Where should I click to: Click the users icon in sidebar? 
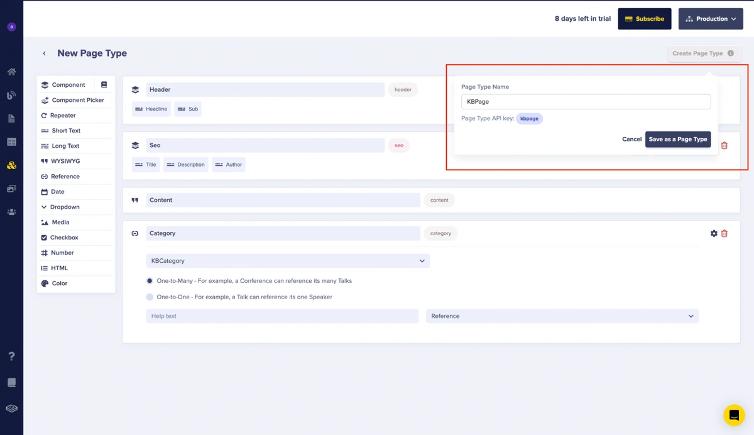pyautogui.click(x=11, y=212)
